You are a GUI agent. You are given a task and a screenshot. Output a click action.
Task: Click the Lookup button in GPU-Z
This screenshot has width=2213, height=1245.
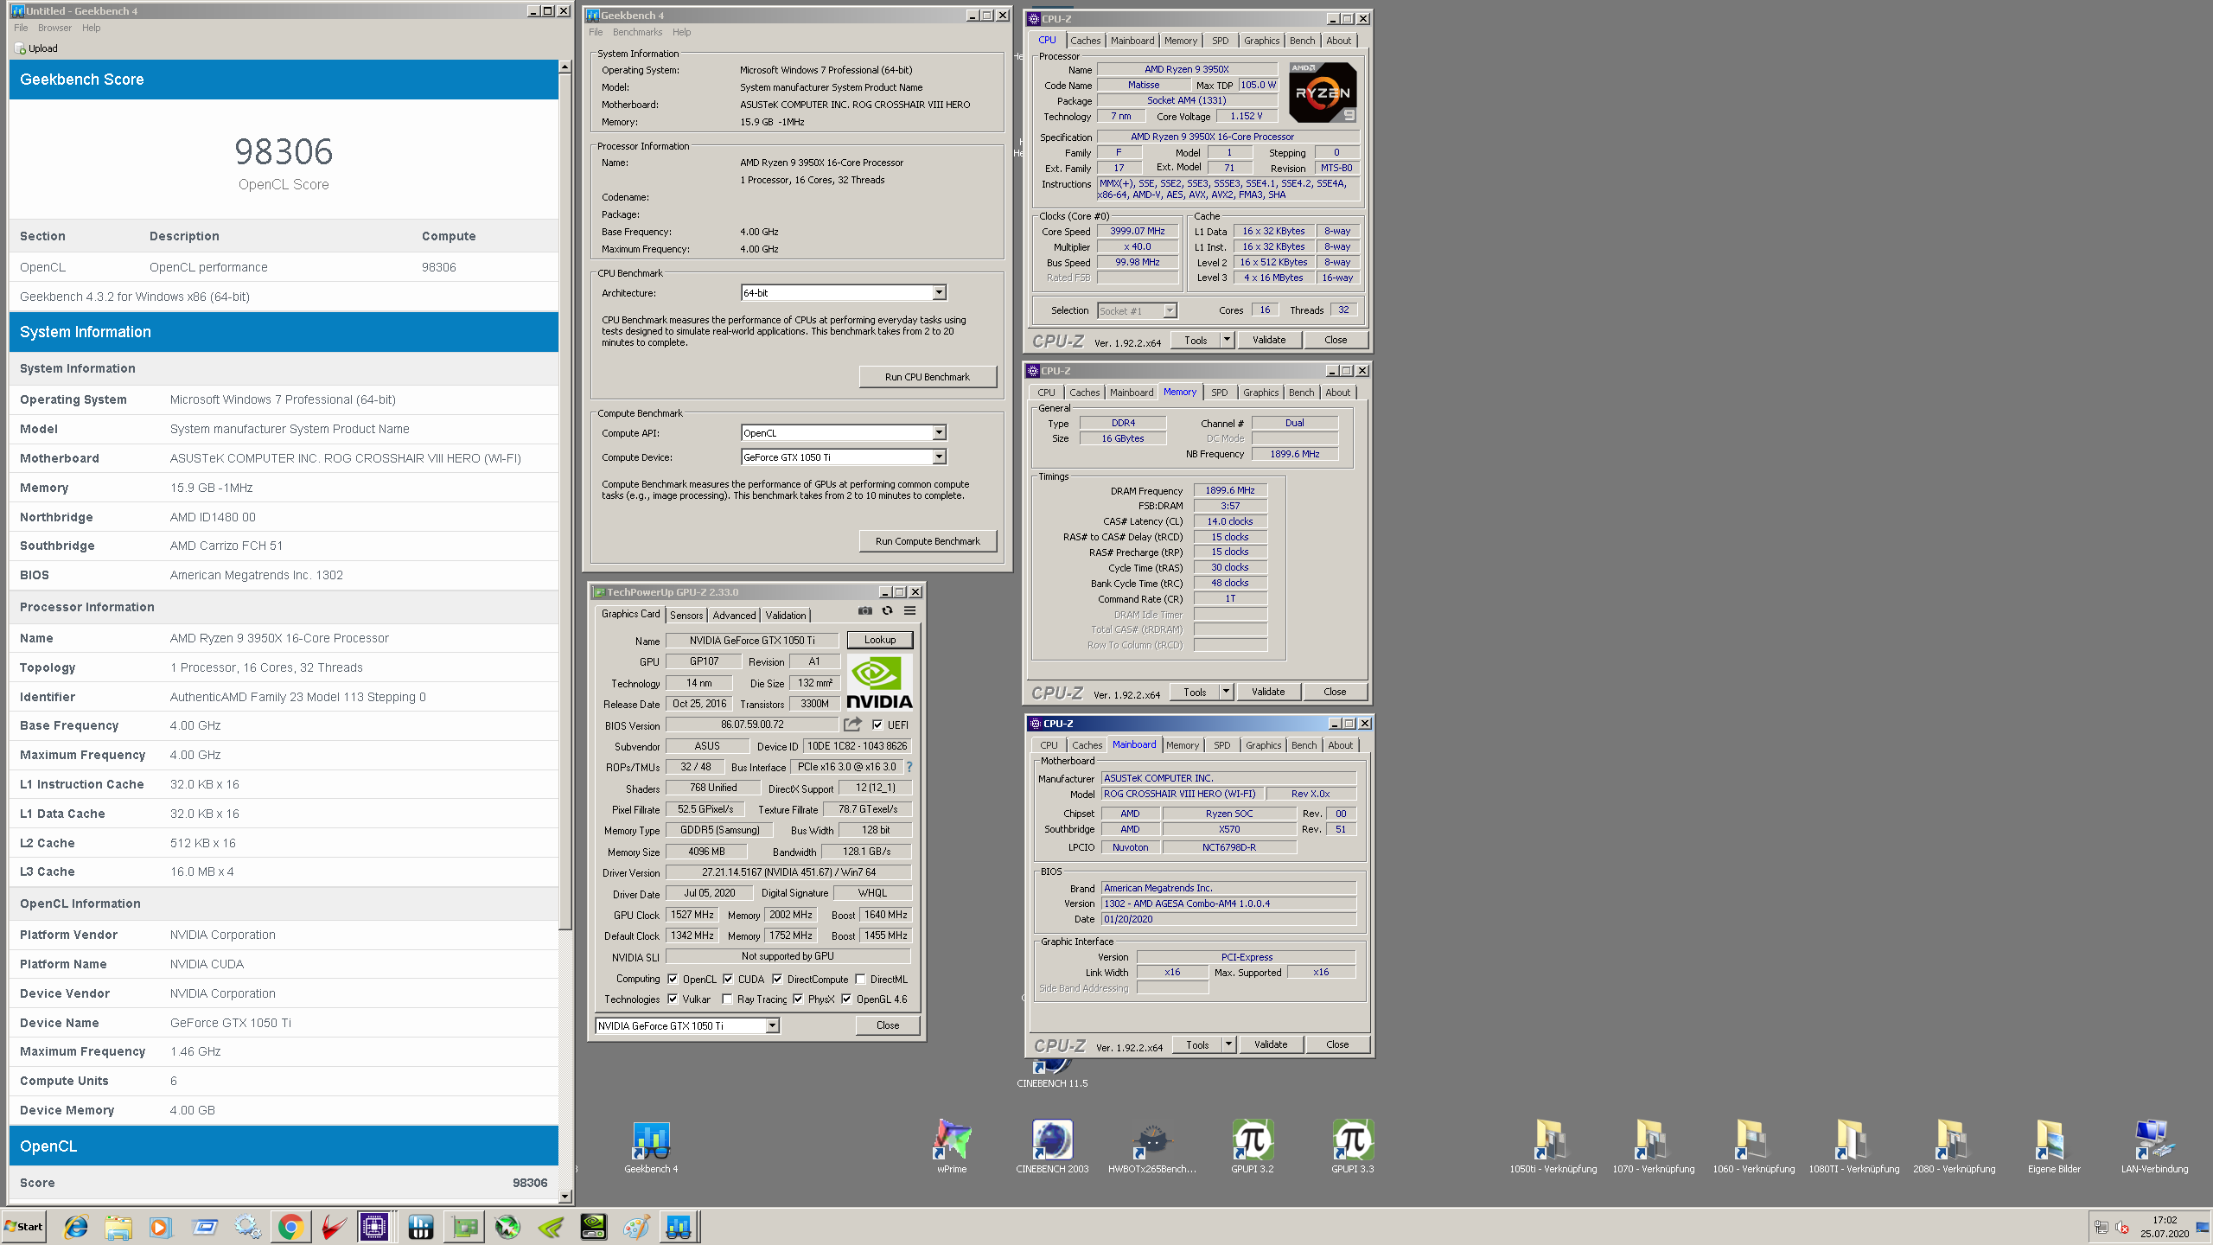tap(879, 640)
